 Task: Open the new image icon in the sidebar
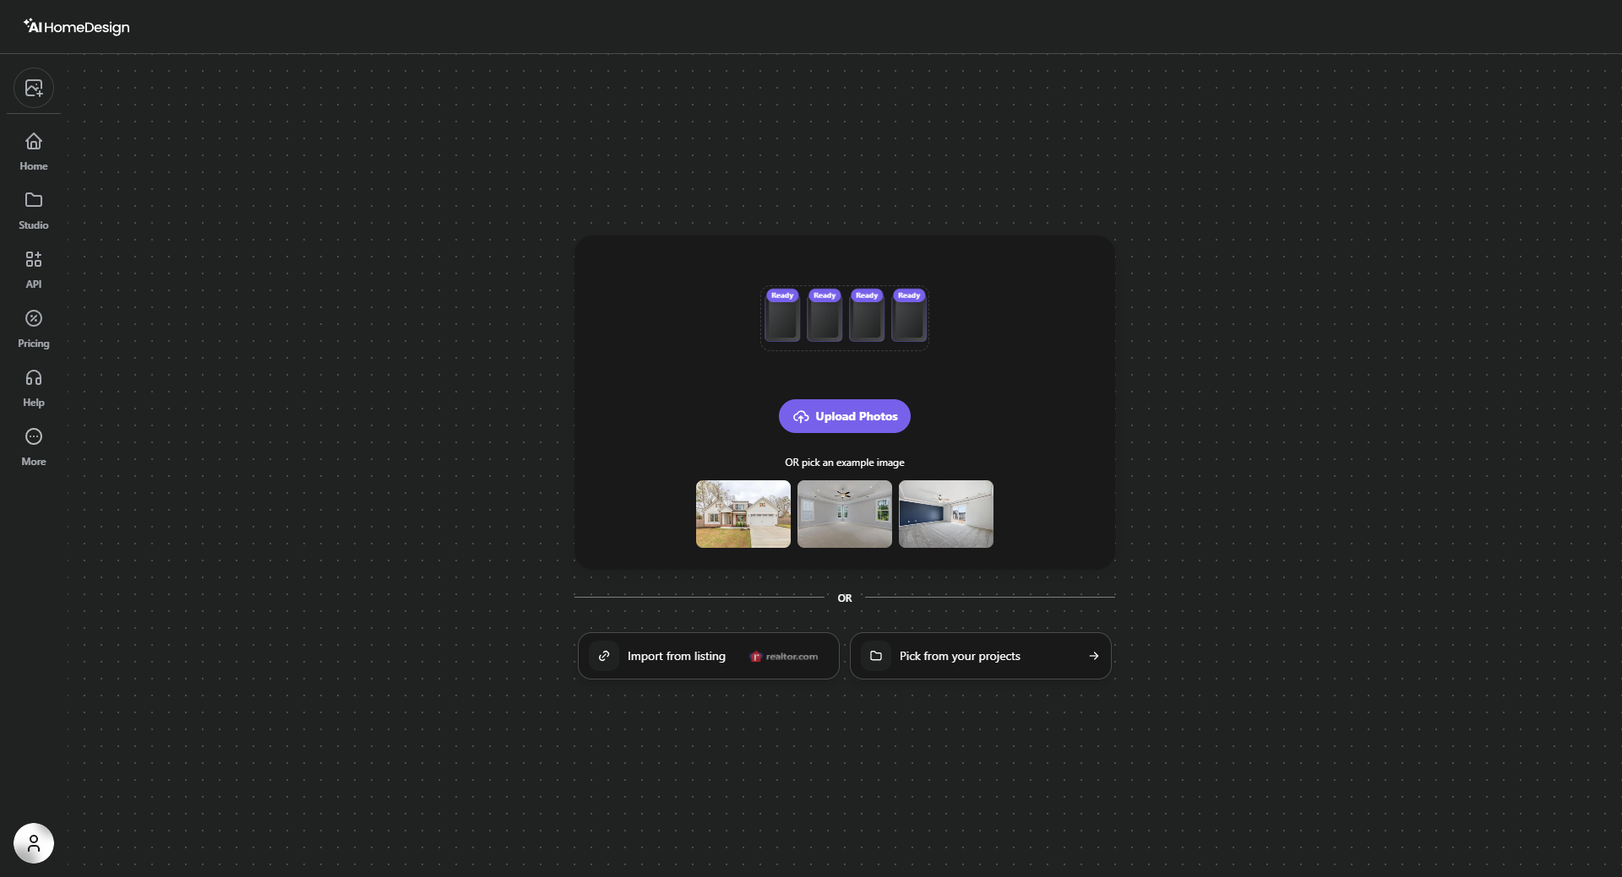click(34, 88)
